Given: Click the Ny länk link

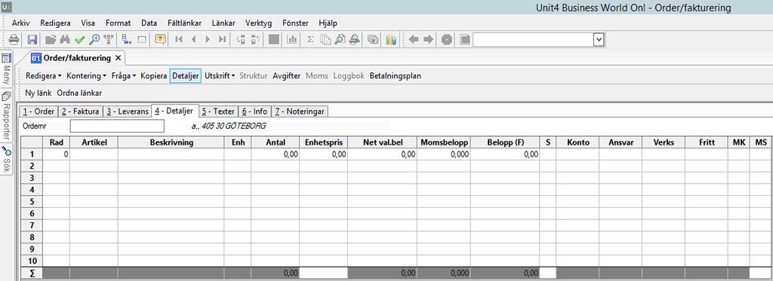Looking at the screenshot, I should click(38, 93).
